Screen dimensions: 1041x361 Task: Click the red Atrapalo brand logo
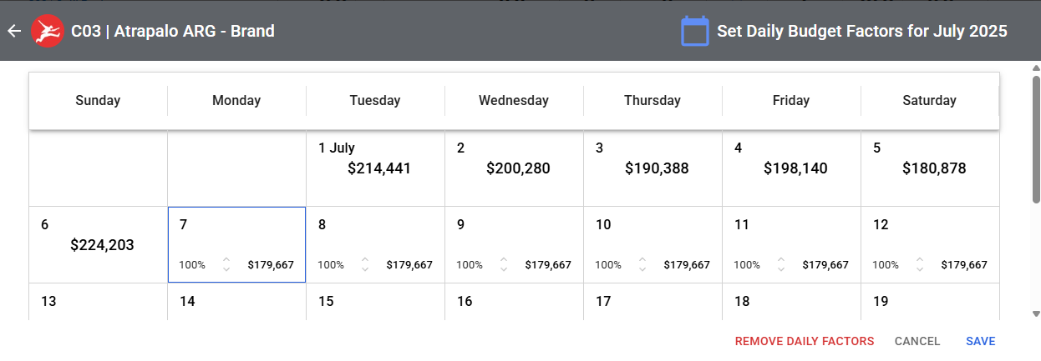point(47,31)
